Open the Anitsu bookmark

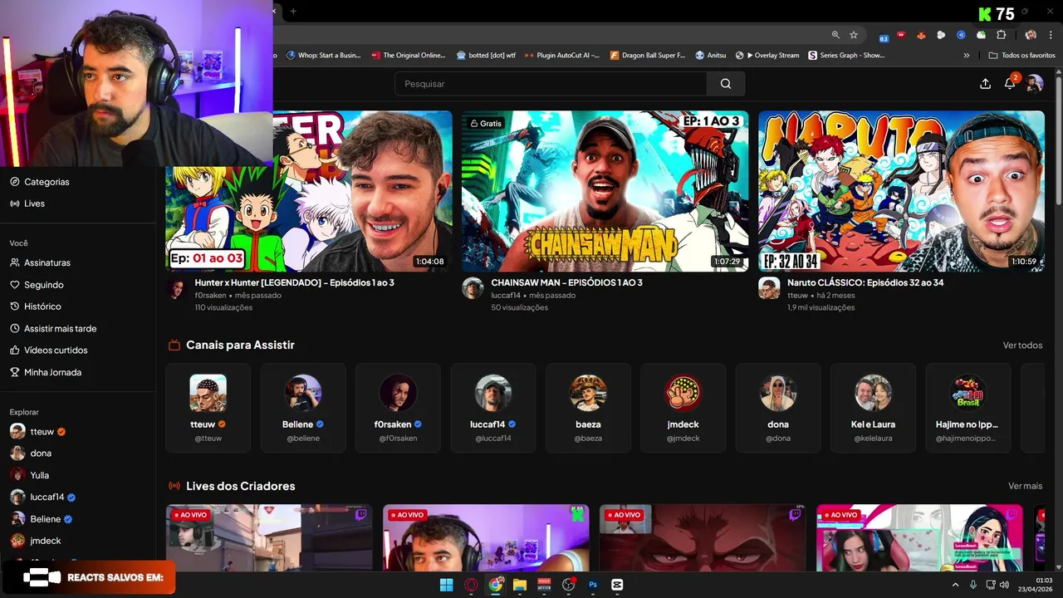click(x=711, y=56)
